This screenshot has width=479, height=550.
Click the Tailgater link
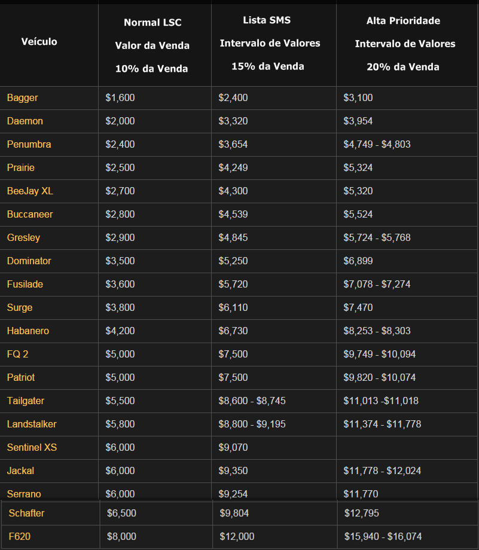click(x=26, y=401)
